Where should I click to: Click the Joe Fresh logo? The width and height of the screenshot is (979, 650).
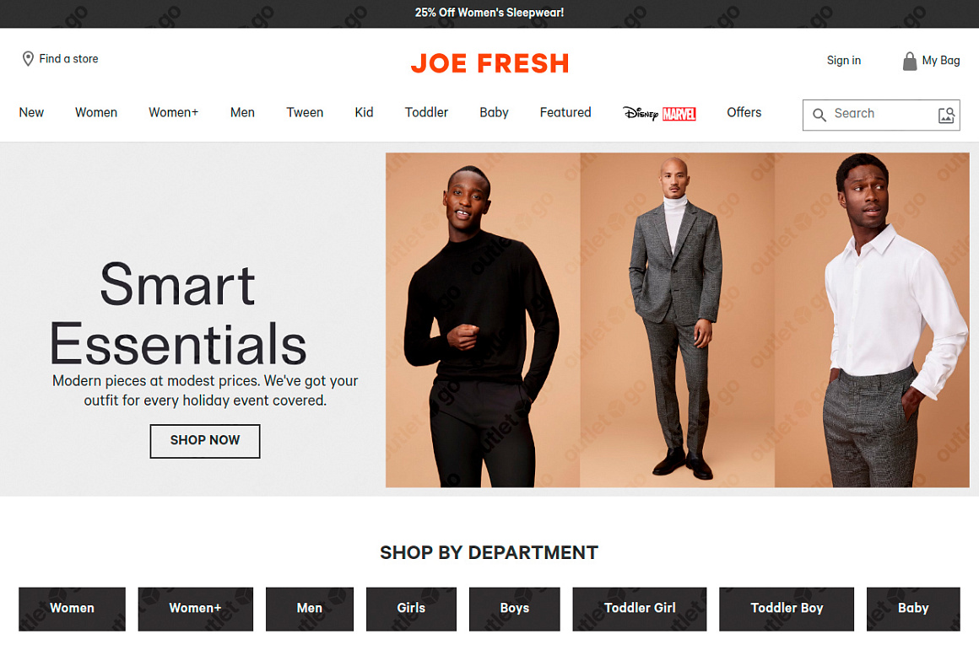click(489, 63)
